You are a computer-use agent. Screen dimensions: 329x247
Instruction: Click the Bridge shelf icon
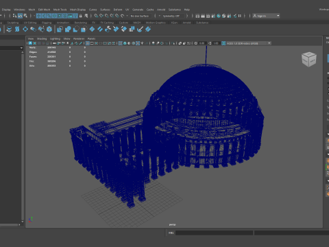click(100, 30)
